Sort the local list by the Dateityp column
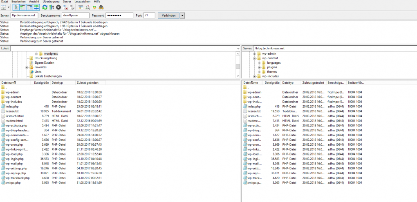This screenshot has height=202, width=417. click(x=63, y=83)
